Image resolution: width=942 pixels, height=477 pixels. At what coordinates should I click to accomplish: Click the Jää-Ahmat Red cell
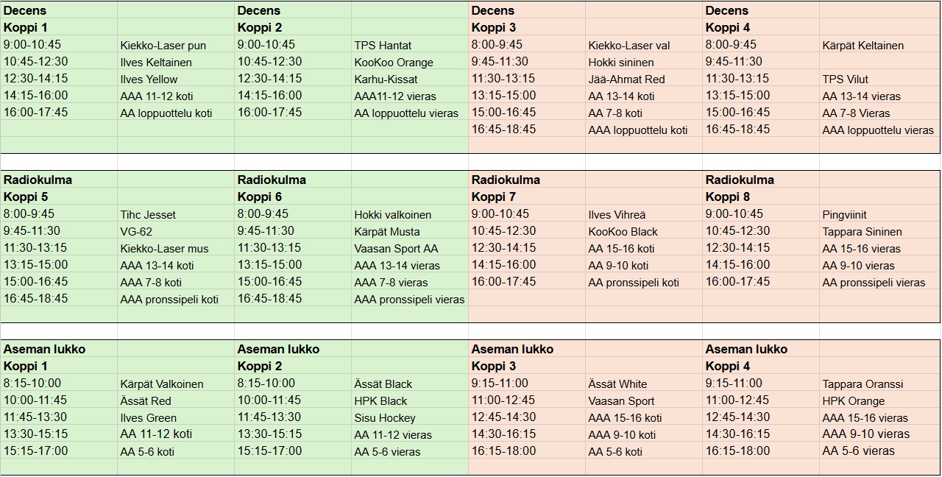point(626,79)
